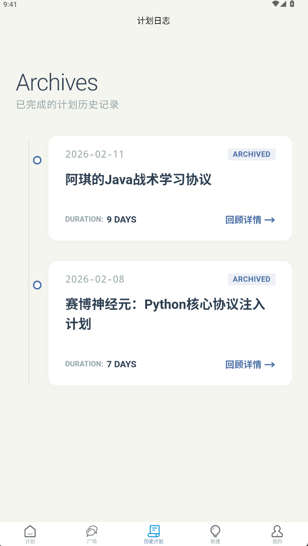Select the timeline dot beside the 2026-02-08 card
The width and height of the screenshot is (308, 546).
coord(37,285)
